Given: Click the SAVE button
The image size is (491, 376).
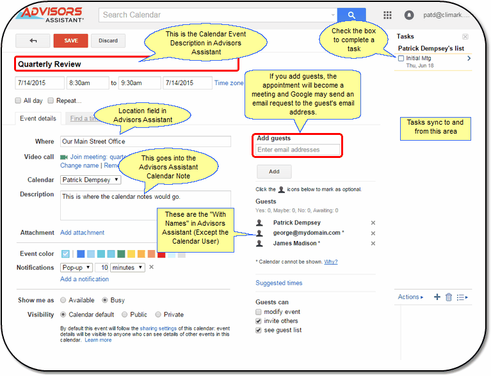Looking at the screenshot, I should pyautogui.click(x=71, y=41).
